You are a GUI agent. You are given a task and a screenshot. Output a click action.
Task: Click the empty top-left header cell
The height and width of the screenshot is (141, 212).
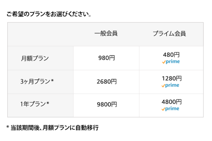40,34
